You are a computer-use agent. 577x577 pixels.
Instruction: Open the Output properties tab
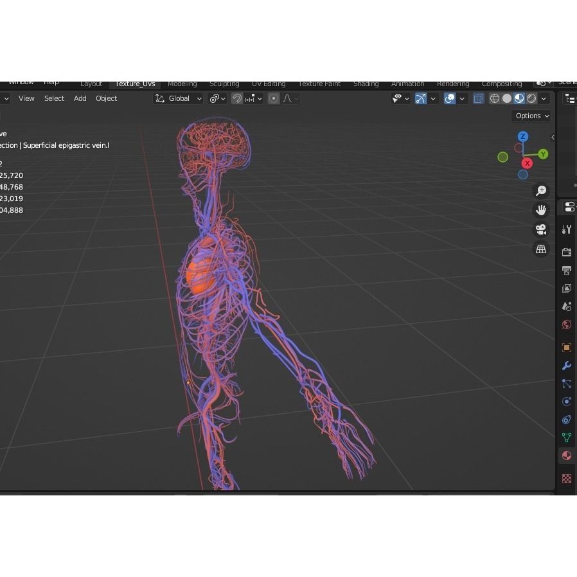click(566, 271)
